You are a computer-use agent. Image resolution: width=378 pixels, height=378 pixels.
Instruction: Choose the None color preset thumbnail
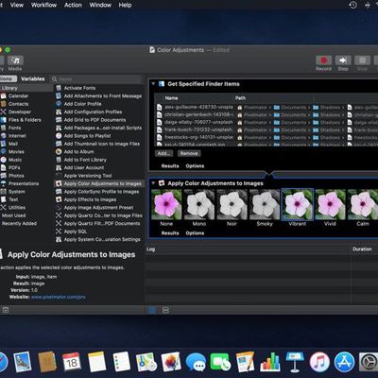click(166, 204)
